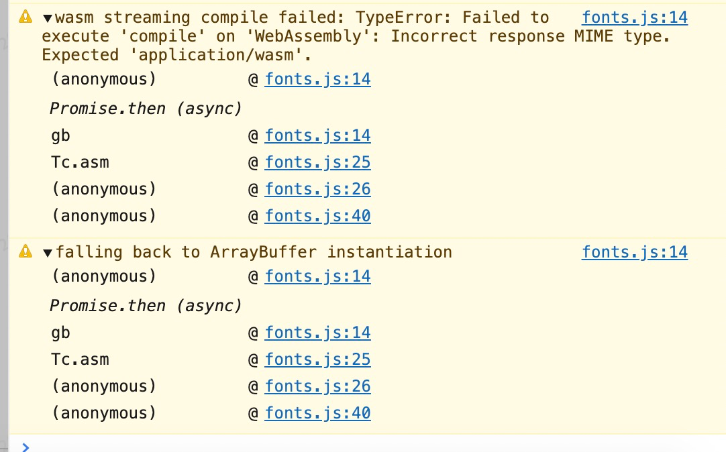Click the anonymous frame above Promise.then in first warning
The height and width of the screenshot is (452, 726).
tap(103, 78)
